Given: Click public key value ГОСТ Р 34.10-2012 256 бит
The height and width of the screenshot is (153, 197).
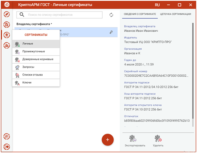Looking at the screenshot, I should point(143,109).
